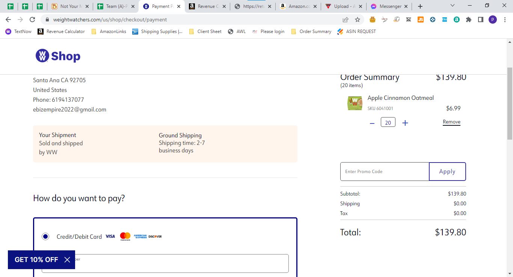Go forward to the next page
This screenshot has width=513, height=277.
[20, 20]
